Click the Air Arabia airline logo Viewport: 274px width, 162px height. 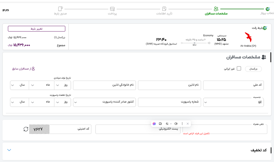coord(248,37)
